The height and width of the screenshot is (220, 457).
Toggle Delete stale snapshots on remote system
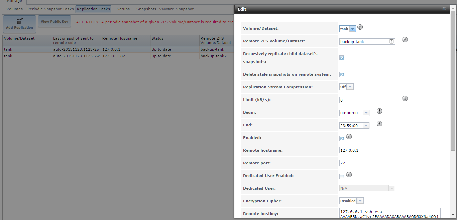pos(342,75)
